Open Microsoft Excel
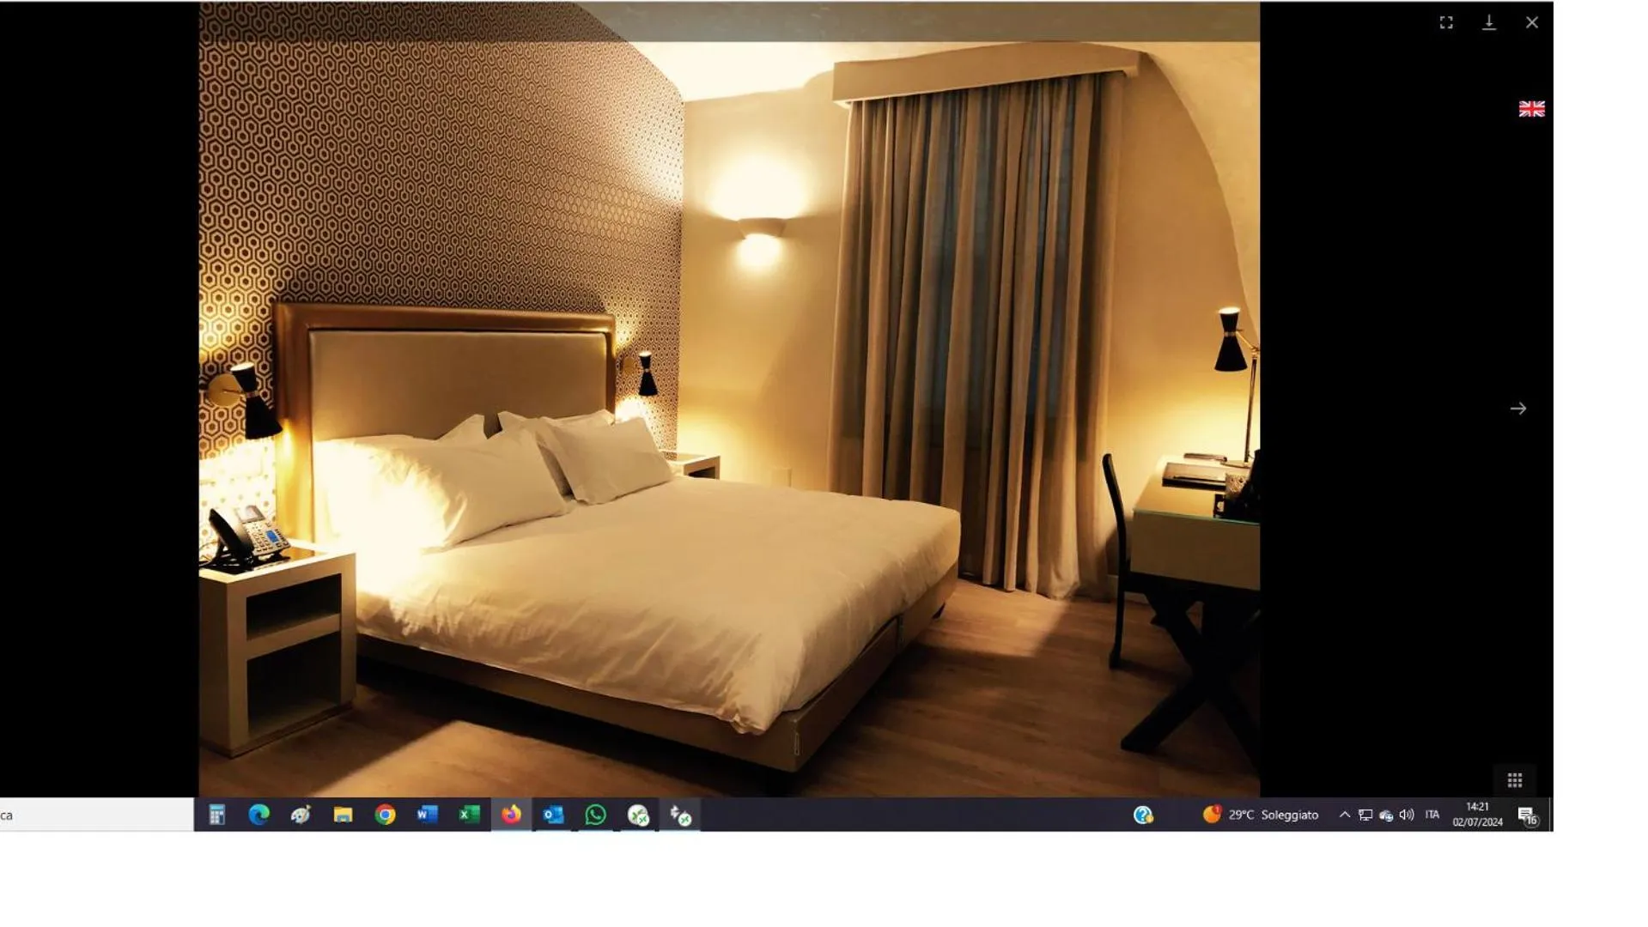 click(x=469, y=815)
